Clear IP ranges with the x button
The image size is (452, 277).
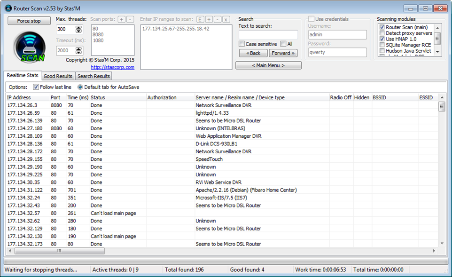[226, 19]
